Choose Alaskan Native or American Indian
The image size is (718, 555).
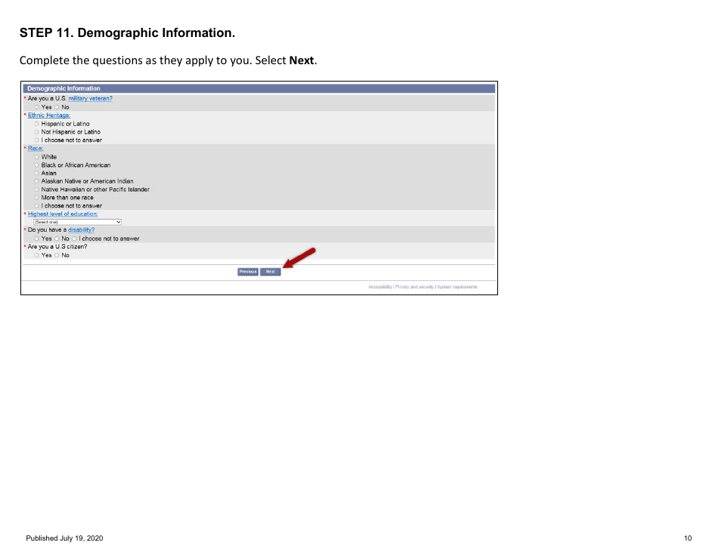[36, 181]
